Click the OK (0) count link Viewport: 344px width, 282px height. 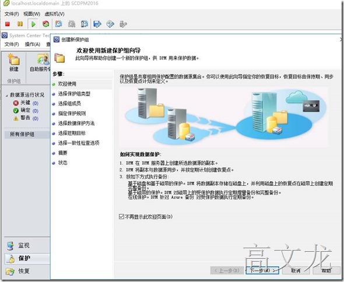(36, 111)
